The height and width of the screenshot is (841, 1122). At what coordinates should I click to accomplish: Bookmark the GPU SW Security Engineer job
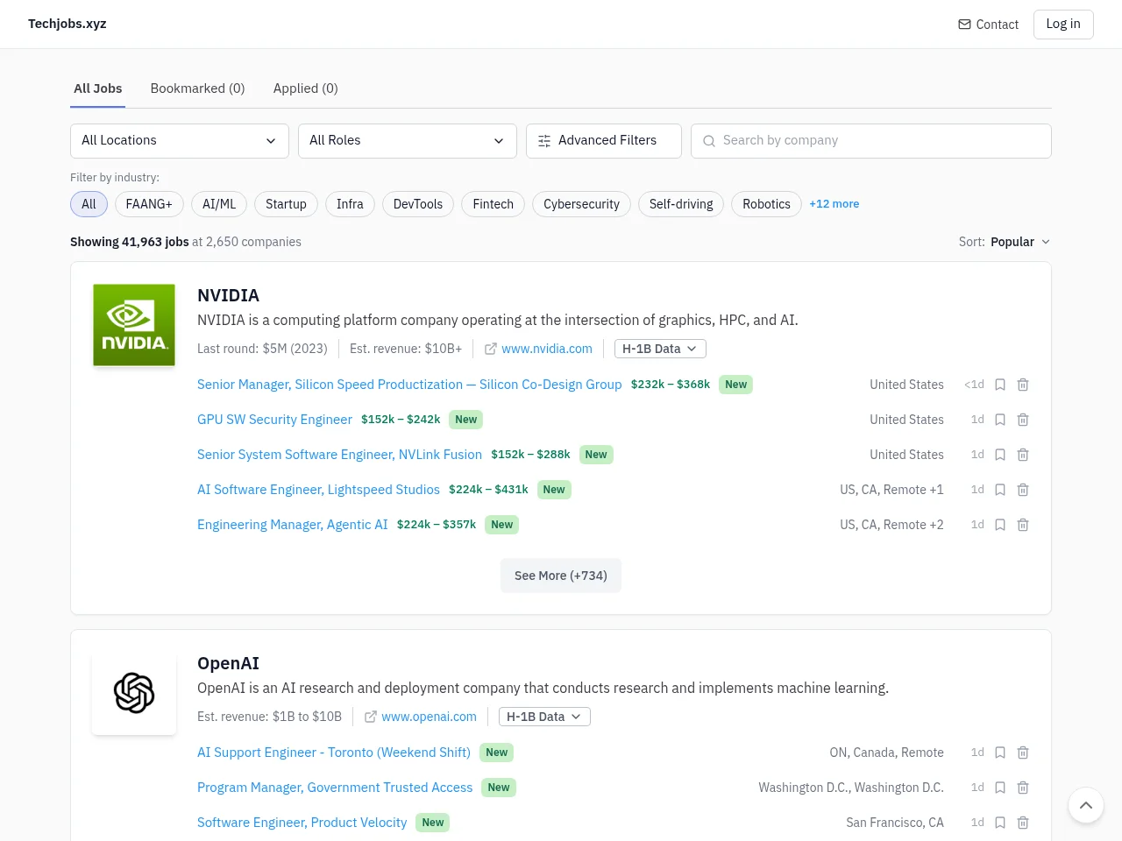pos(1000,420)
